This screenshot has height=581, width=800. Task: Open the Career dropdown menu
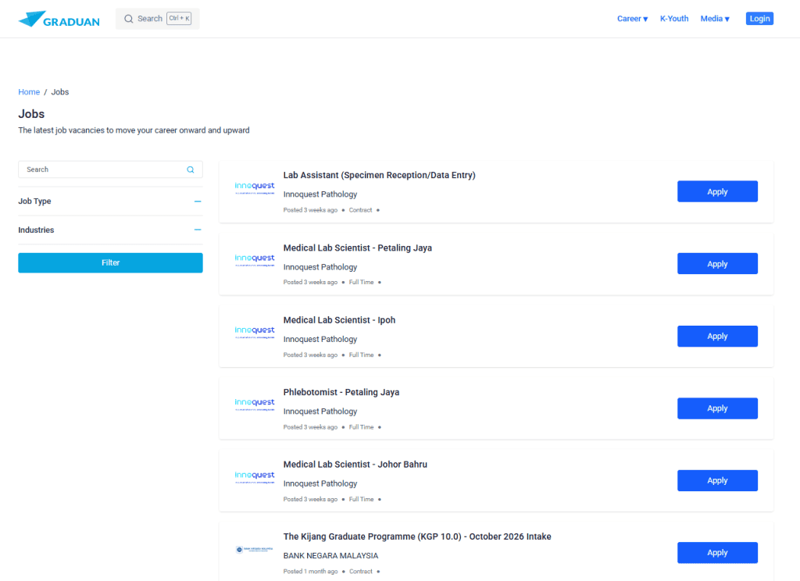point(632,19)
